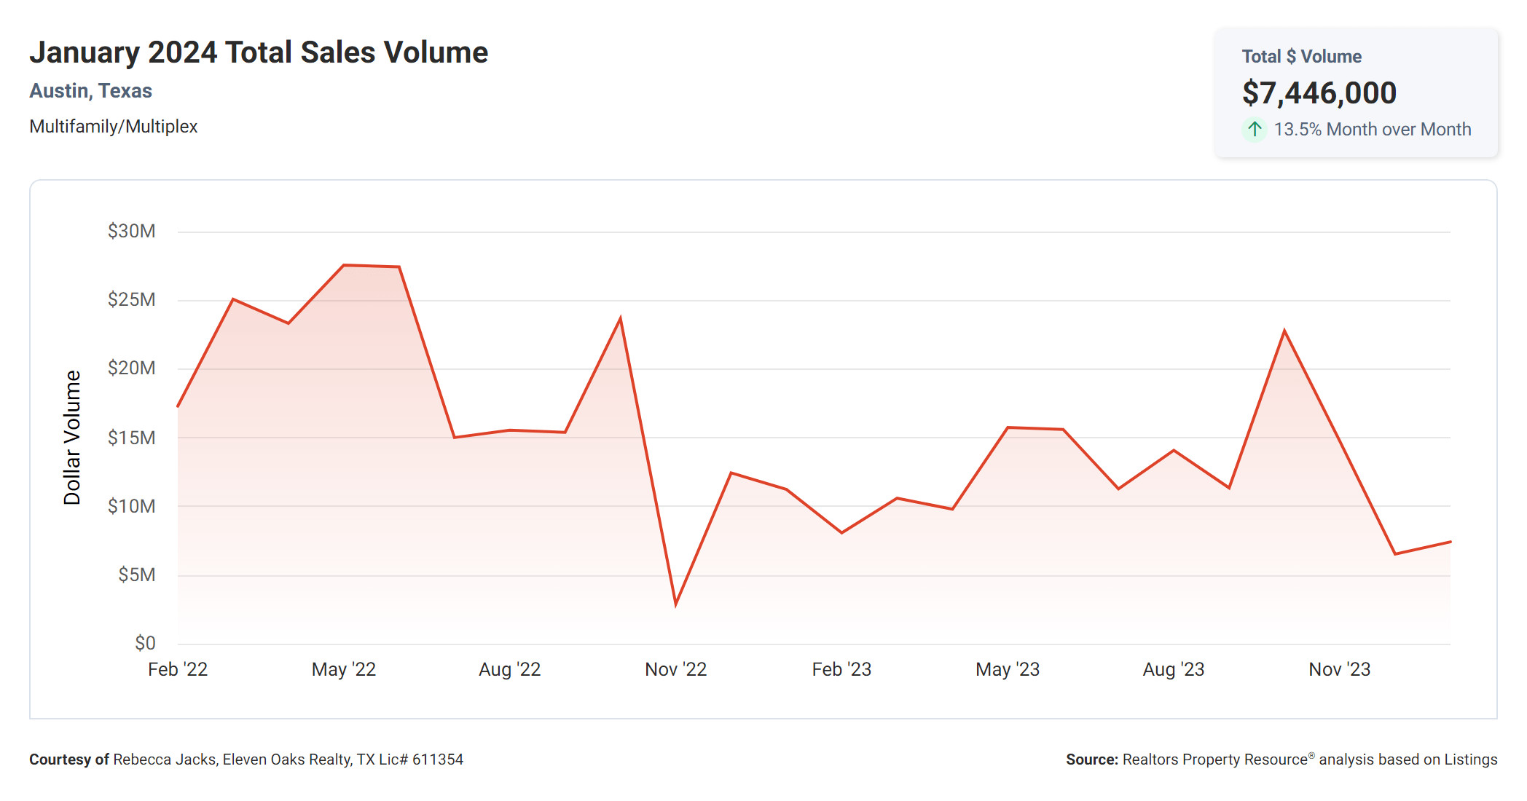This screenshot has height=801, width=1527.
Task: Select the Austin, Texas subtitle
Action: point(90,91)
